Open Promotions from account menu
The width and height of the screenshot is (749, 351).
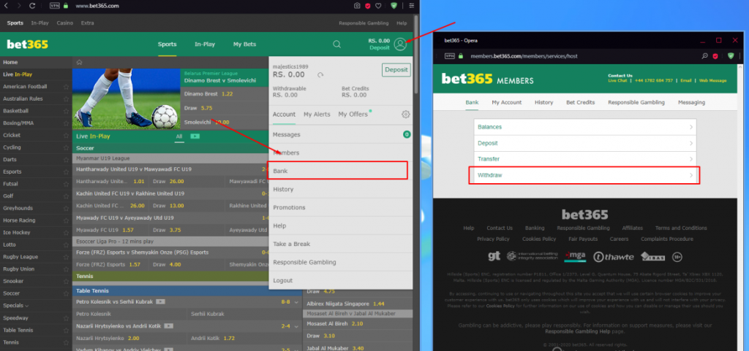[341, 208]
